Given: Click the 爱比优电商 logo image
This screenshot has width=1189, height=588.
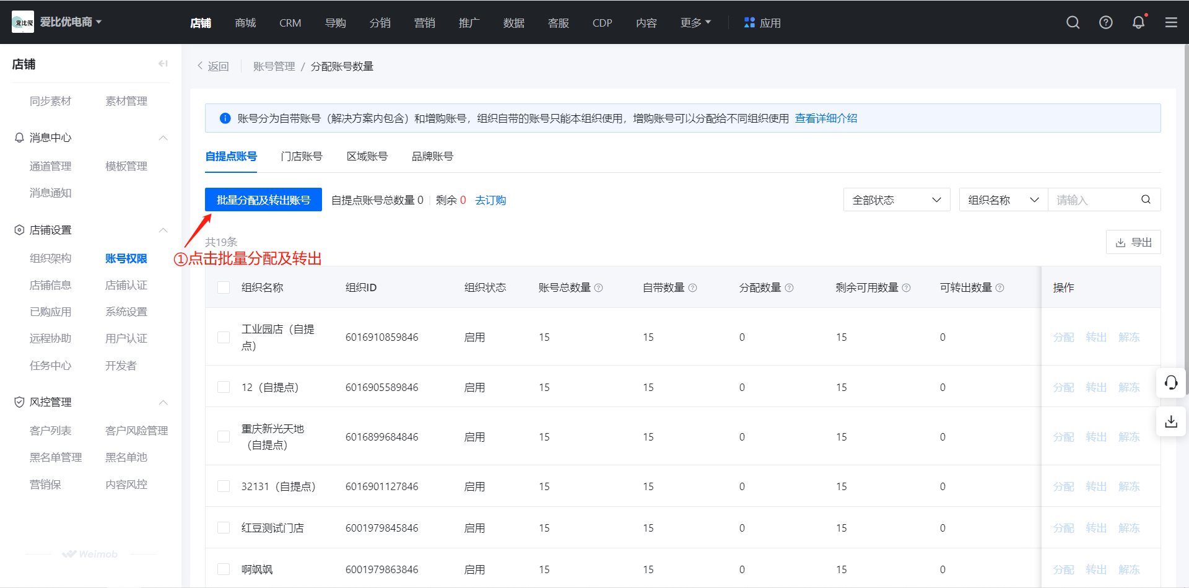Looking at the screenshot, I should [23, 22].
